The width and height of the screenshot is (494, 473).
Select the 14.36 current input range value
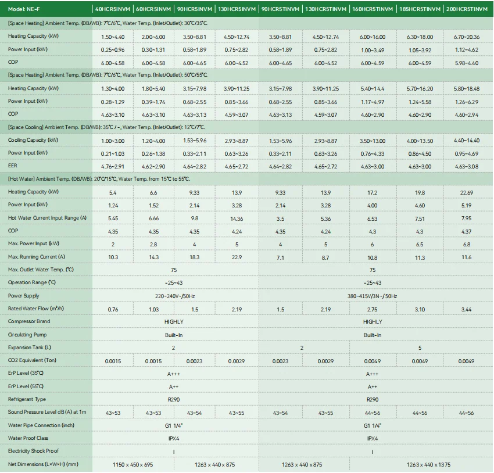(237, 218)
